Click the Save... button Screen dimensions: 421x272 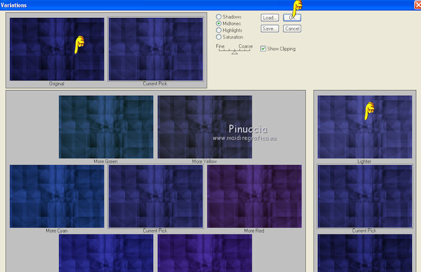coord(270,28)
